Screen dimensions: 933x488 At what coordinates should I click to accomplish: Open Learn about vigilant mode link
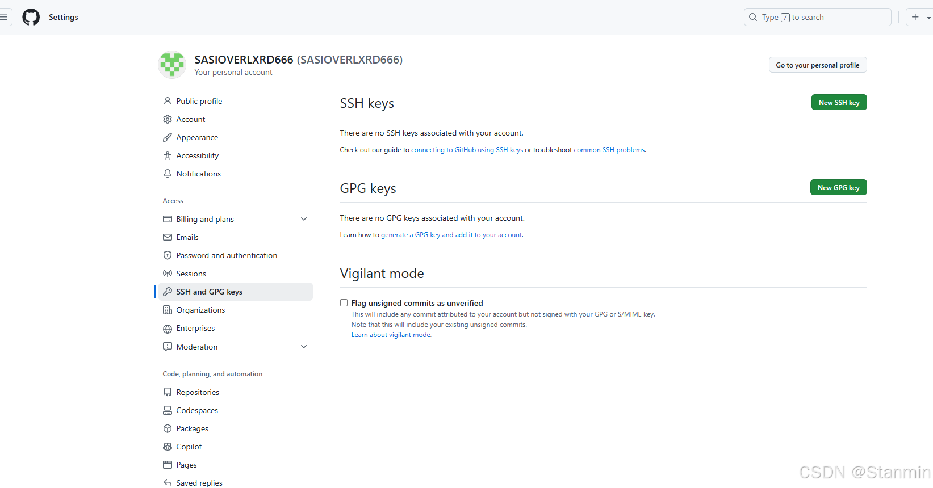click(391, 335)
